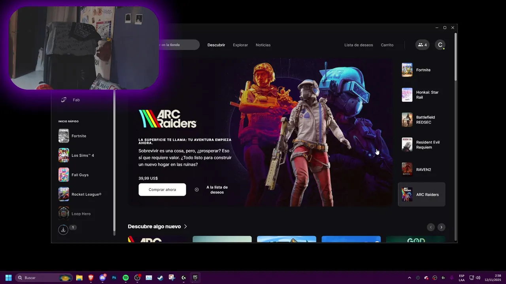The height and width of the screenshot is (284, 506).
Task: Launch Loop Hero quick launch icon
Action: 64,213
